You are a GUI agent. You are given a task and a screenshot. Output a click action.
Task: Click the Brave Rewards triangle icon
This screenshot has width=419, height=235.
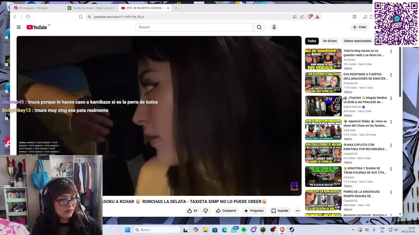317,17
